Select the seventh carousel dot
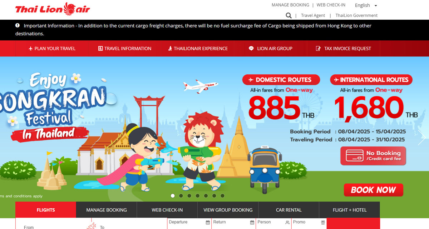The image size is (429, 229). pyautogui.click(x=222, y=196)
